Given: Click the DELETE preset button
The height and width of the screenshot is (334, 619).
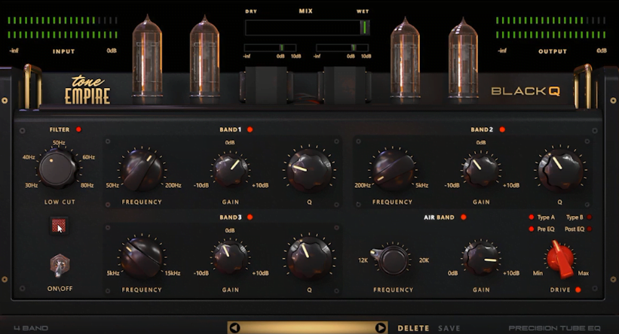Looking at the screenshot, I should [413, 328].
